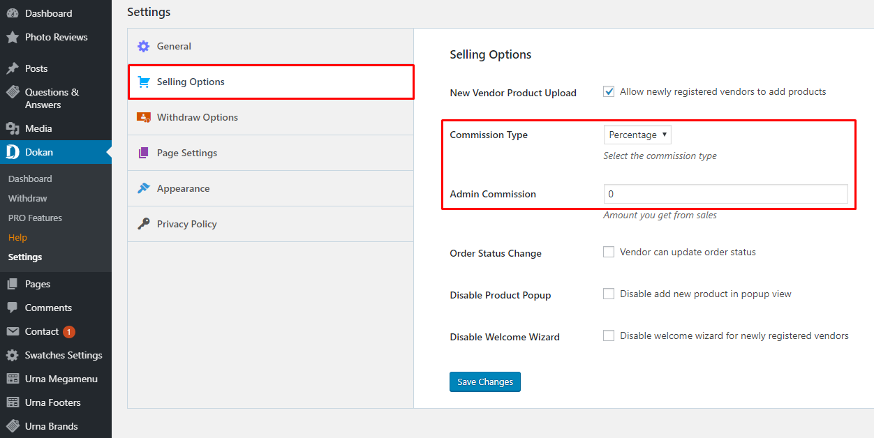
Task: Click the Dokan logo icon
Action: (13, 152)
